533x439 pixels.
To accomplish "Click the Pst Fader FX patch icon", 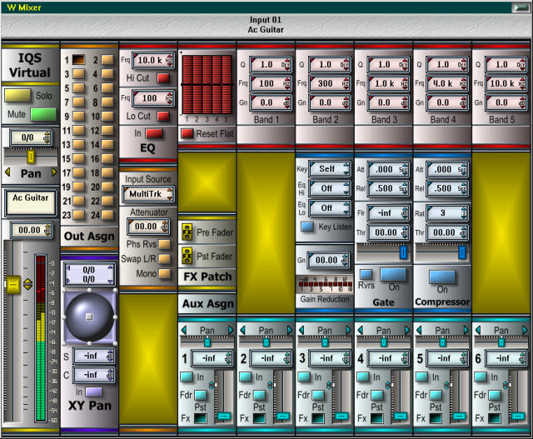I will (187, 257).
